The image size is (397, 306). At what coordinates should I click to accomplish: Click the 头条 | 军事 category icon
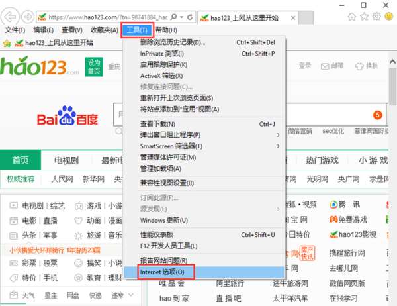pyautogui.click(x=13, y=236)
